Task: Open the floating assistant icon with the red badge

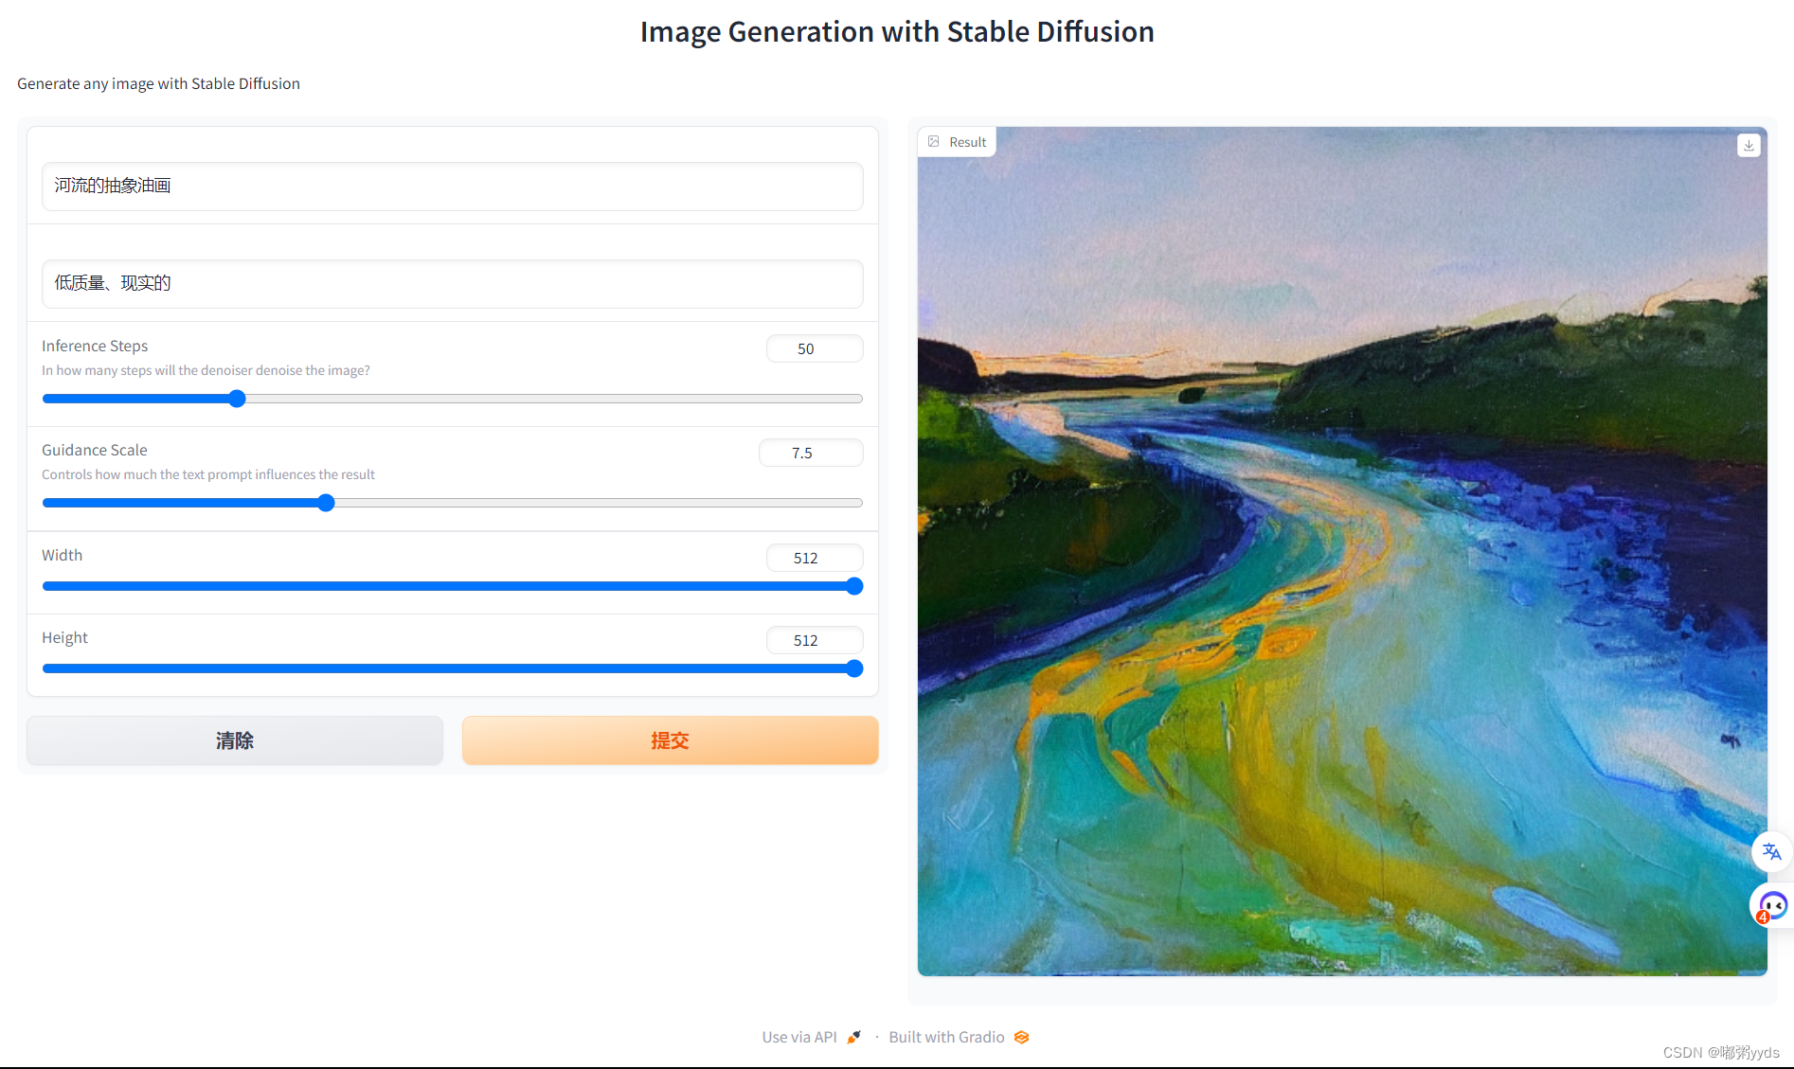Action: pos(1771,906)
